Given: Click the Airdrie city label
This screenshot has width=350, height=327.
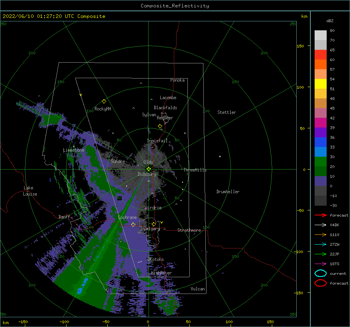Looking at the screenshot, I should click(153, 208).
